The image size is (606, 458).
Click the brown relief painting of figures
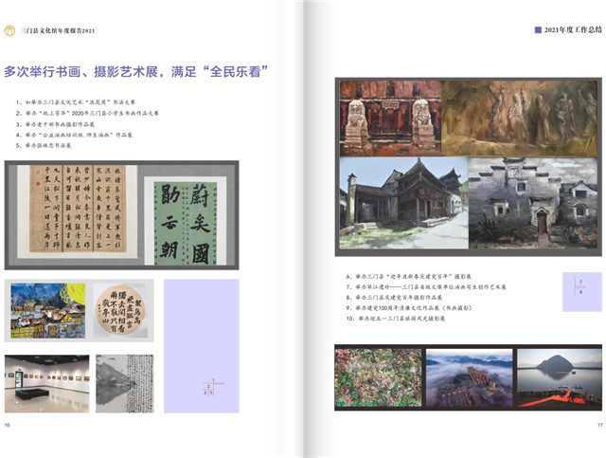tap(520, 119)
